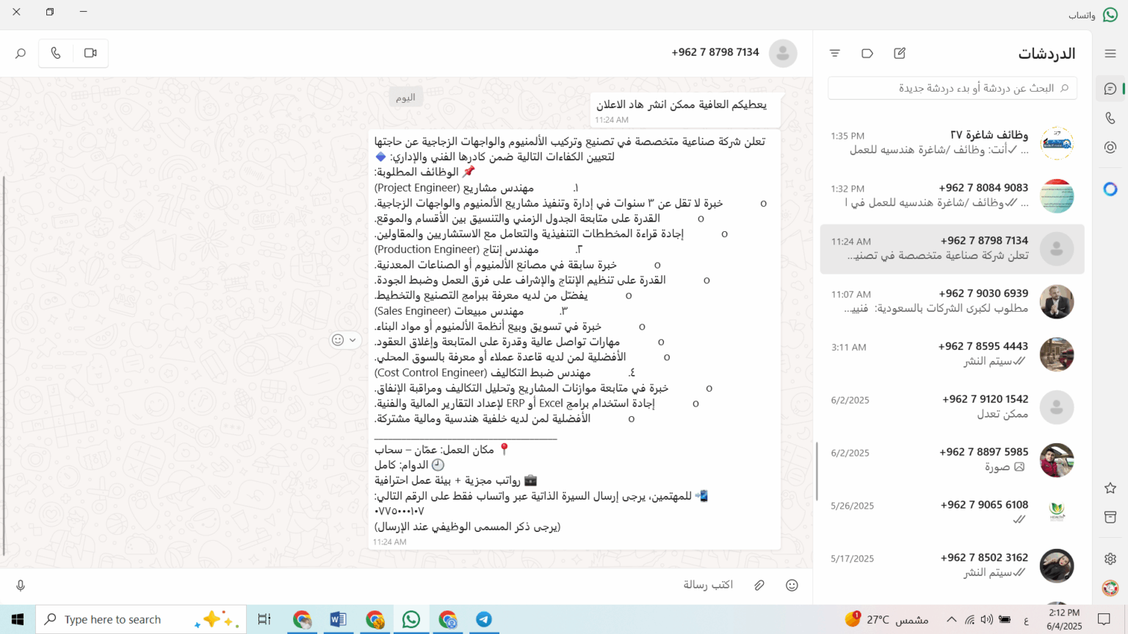Record a voice message with microphone
Screen dimensions: 1128x634
(21, 585)
